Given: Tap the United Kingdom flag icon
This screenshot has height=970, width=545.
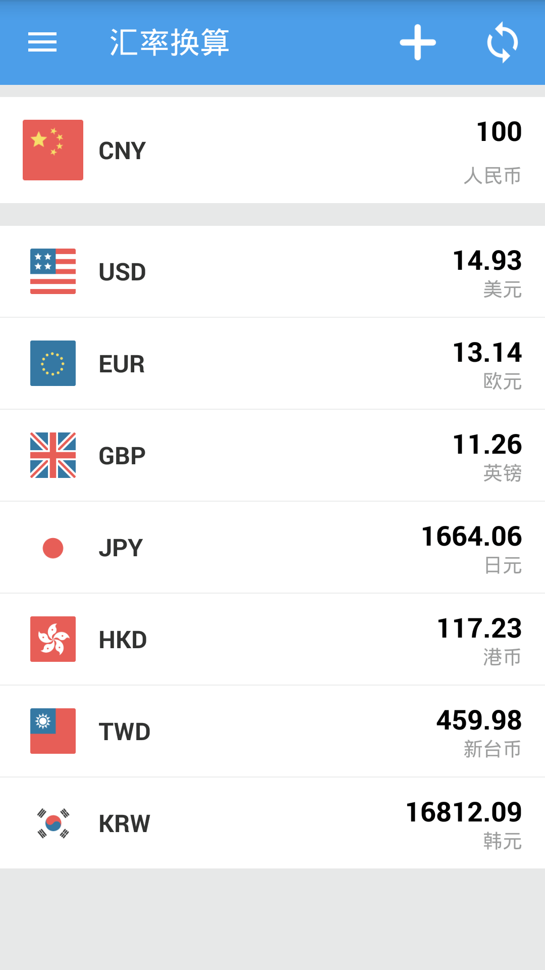Looking at the screenshot, I should 53,455.
